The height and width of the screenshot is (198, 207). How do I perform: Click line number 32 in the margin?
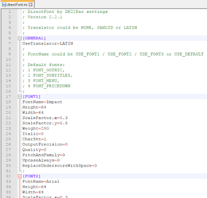[x=8, y=176]
